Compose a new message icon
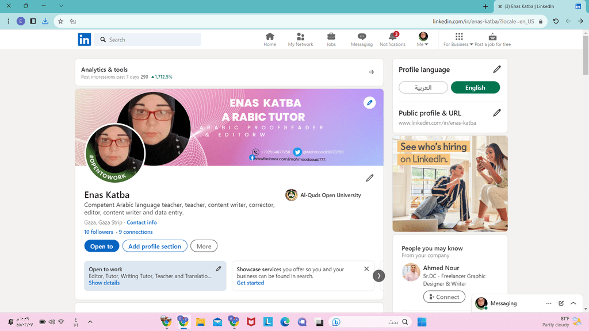The height and width of the screenshot is (331, 589). coord(561,303)
